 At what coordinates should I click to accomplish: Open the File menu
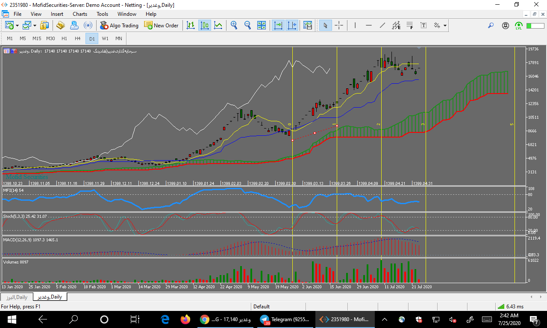[18, 14]
